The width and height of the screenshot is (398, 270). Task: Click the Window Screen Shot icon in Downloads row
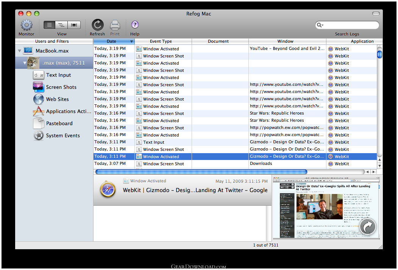pyautogui.click(x=139, y=164)
